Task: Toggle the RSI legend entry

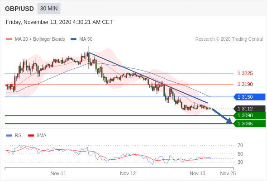Action: tap(14, 136)
